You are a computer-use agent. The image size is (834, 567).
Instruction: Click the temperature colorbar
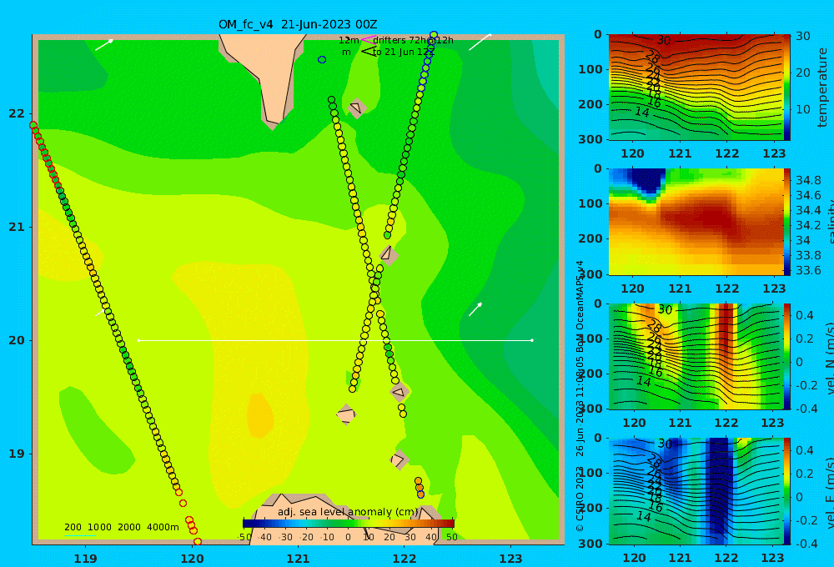787,88
